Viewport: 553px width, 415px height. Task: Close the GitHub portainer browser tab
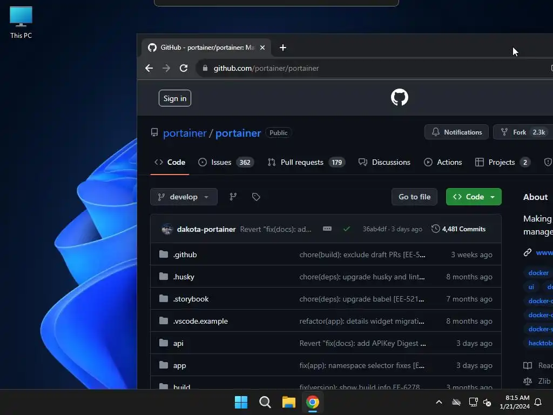pos(262,48)
